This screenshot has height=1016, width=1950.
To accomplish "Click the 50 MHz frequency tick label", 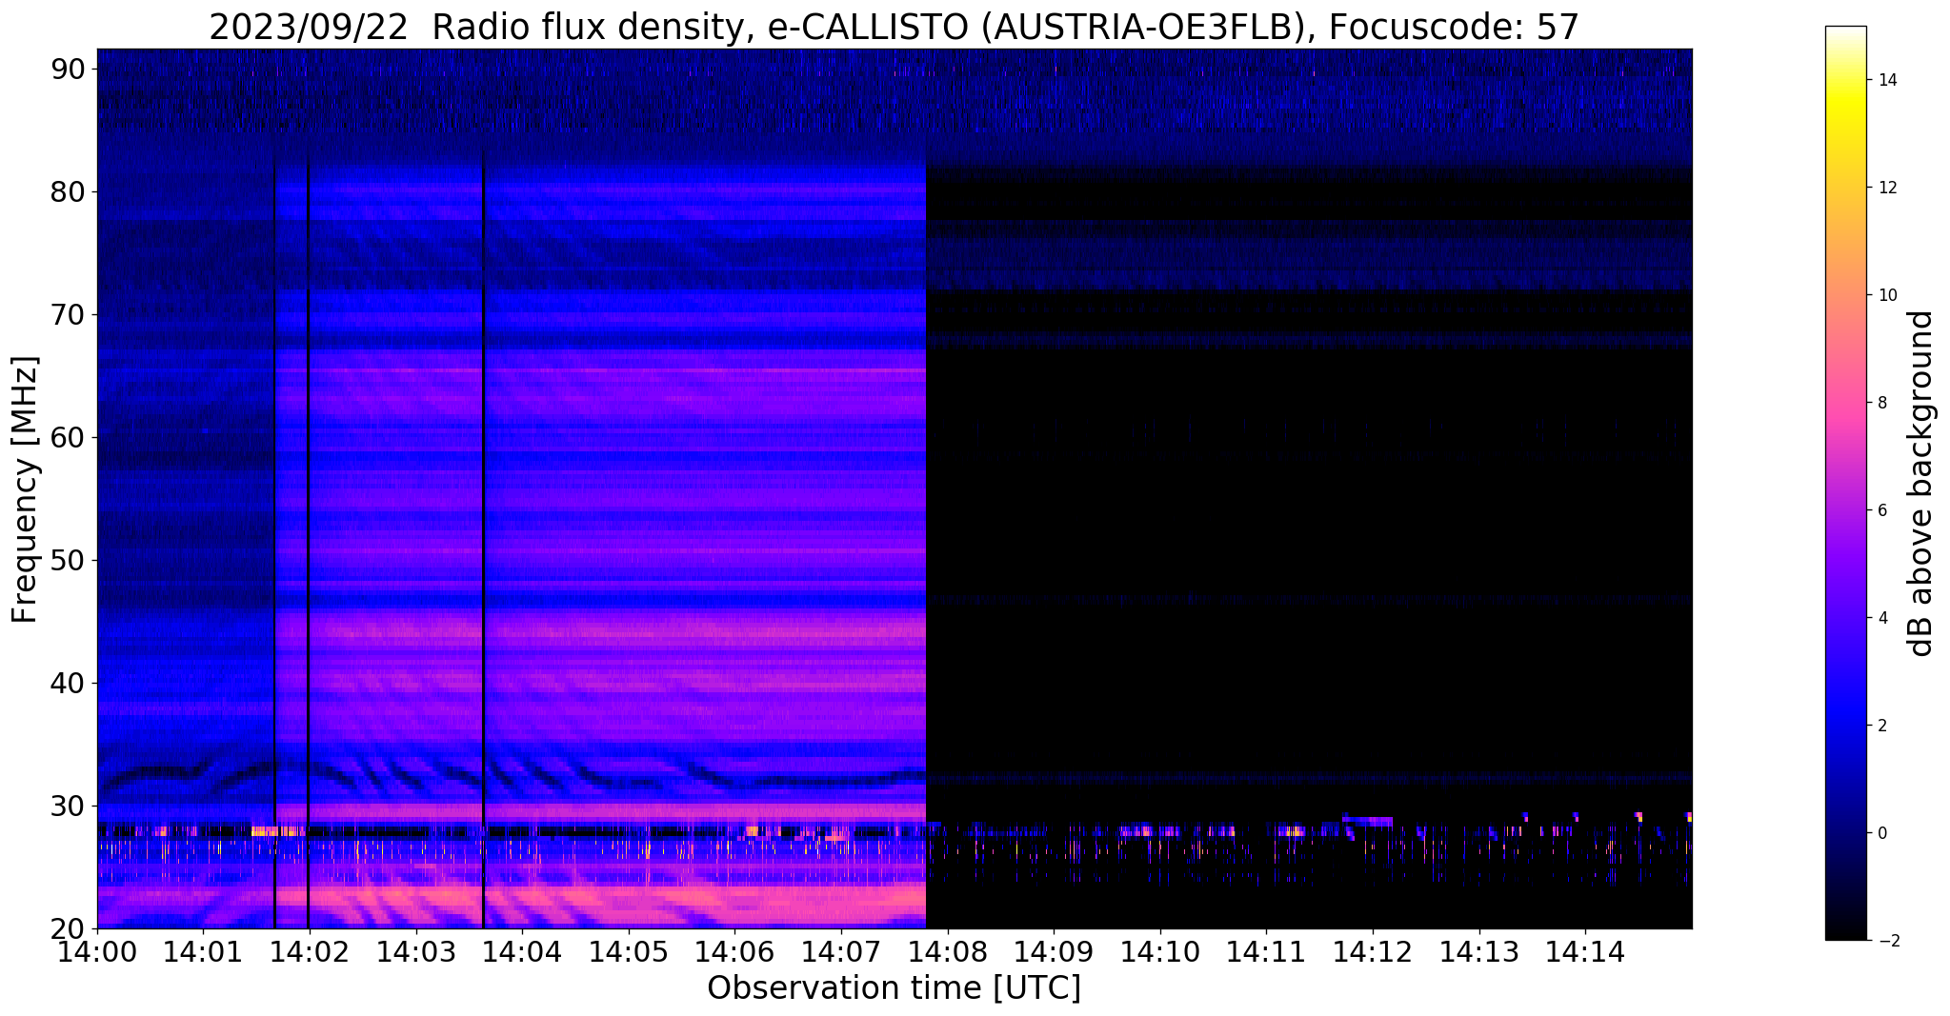I will pos(68,560).
